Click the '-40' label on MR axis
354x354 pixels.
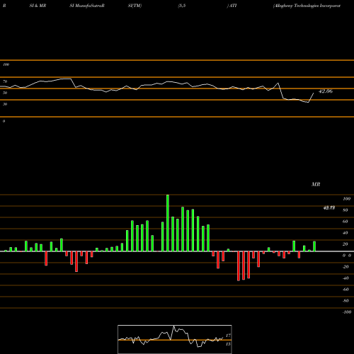(346, 278)
